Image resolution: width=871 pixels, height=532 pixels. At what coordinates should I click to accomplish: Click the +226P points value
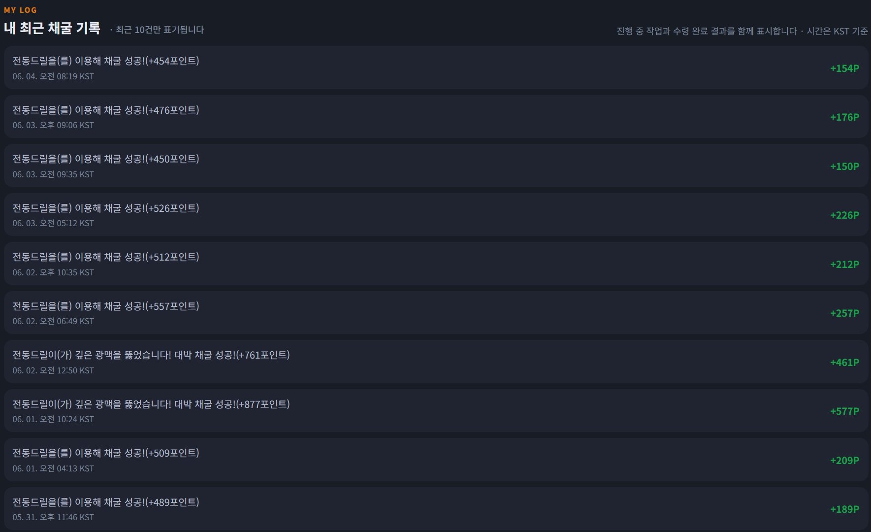coord(844,215)
